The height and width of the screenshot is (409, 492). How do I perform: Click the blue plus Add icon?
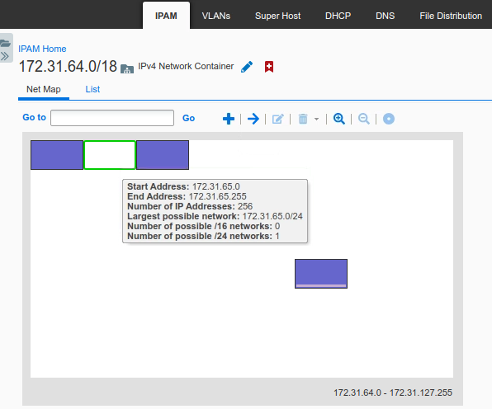click(x=229, y=119)
